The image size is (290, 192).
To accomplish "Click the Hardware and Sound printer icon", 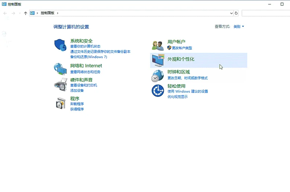I will pyautogui.click(x=60, y=85).
